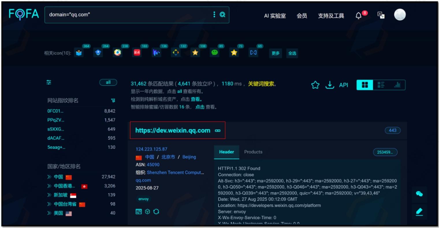This screenshot has width=439, height=228.
Task: Click the refresh icon under envoy tag
Action: click(x=156, y=212)
